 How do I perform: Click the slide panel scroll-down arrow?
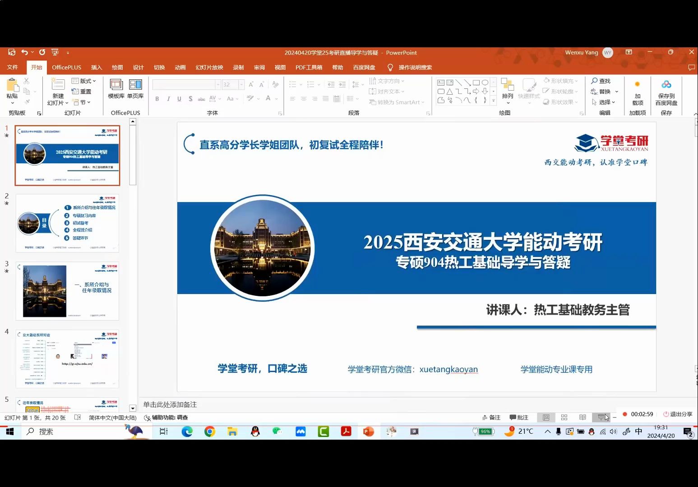(133, 408)
